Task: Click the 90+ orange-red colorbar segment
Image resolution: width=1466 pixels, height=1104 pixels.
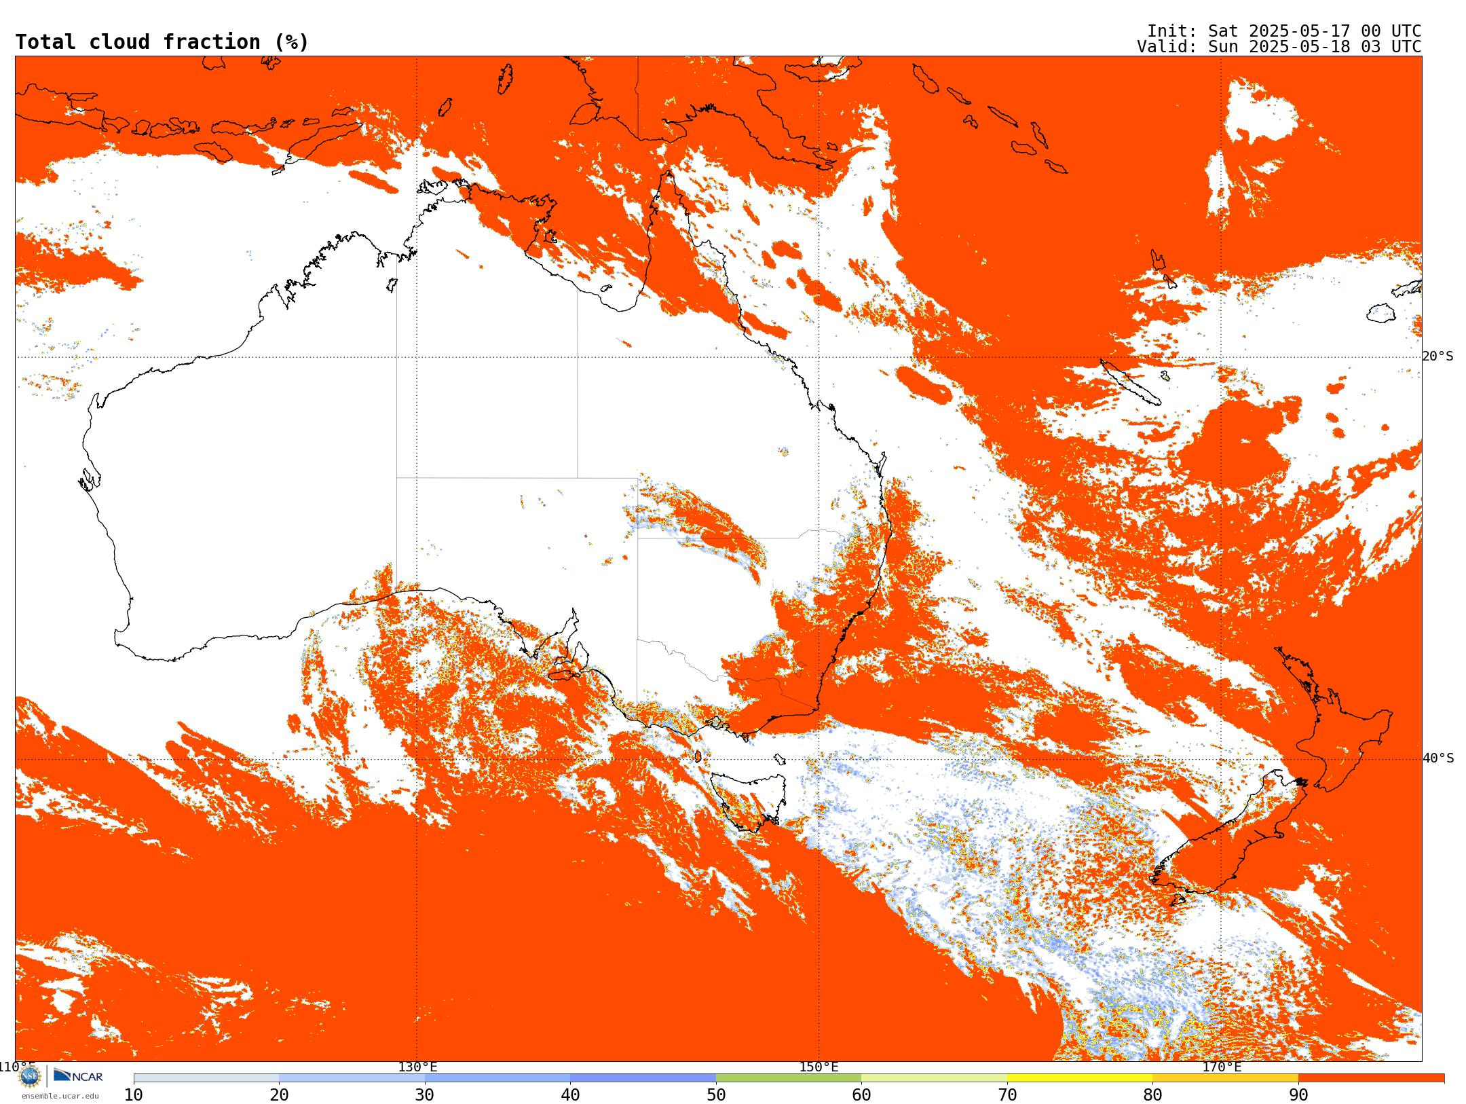Action: 1371,1078
